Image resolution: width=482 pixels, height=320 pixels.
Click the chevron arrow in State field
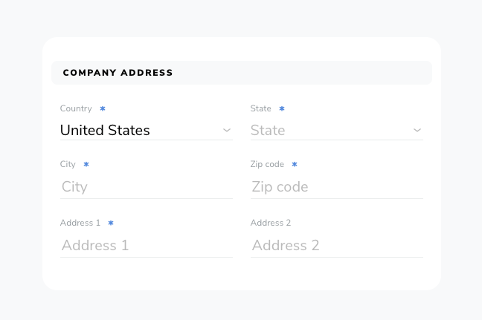pyautogui.click(x=417, y=131)
